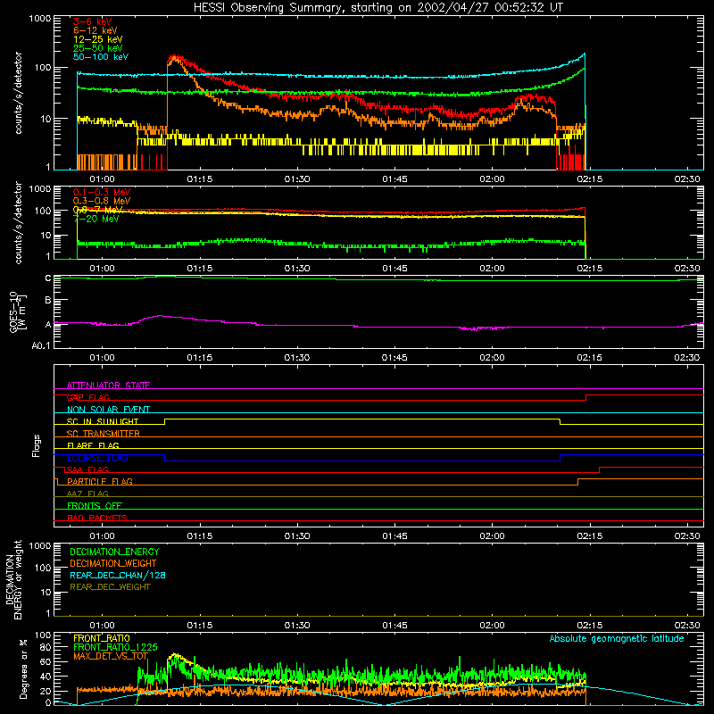Image resolution: width=714 pixels, height=714 pixels.
Task: Click the 0.1-0.3 MeV legend label
Action: [102, 192]
